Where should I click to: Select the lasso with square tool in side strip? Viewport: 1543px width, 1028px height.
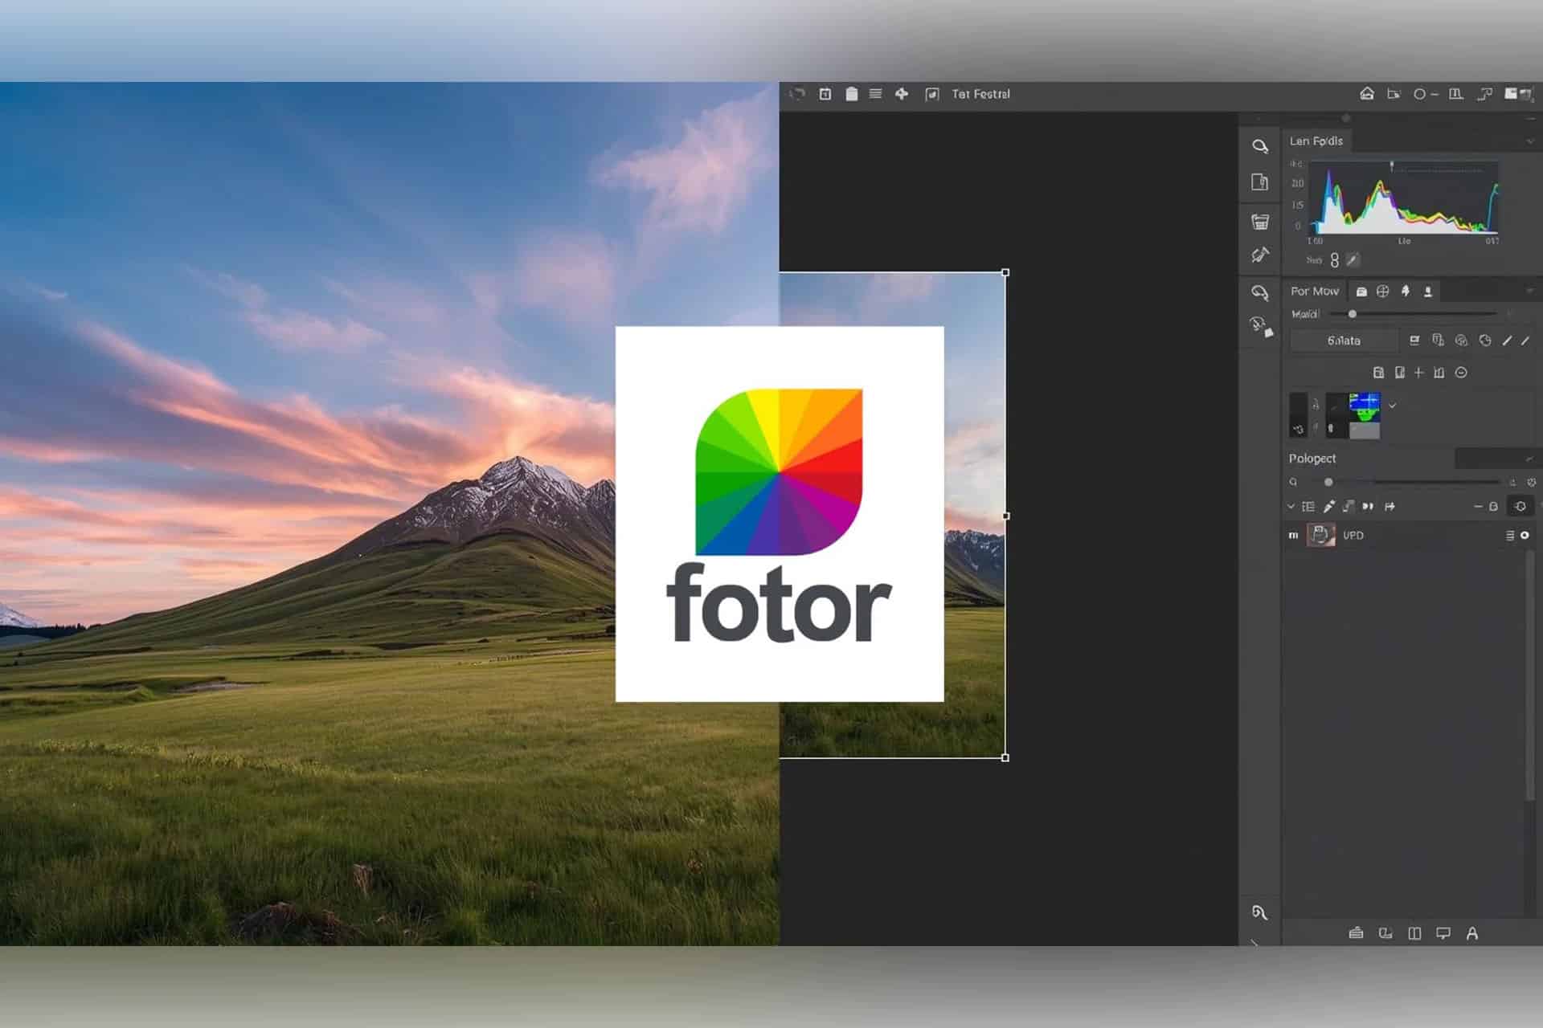click(x=1261, y=327)
